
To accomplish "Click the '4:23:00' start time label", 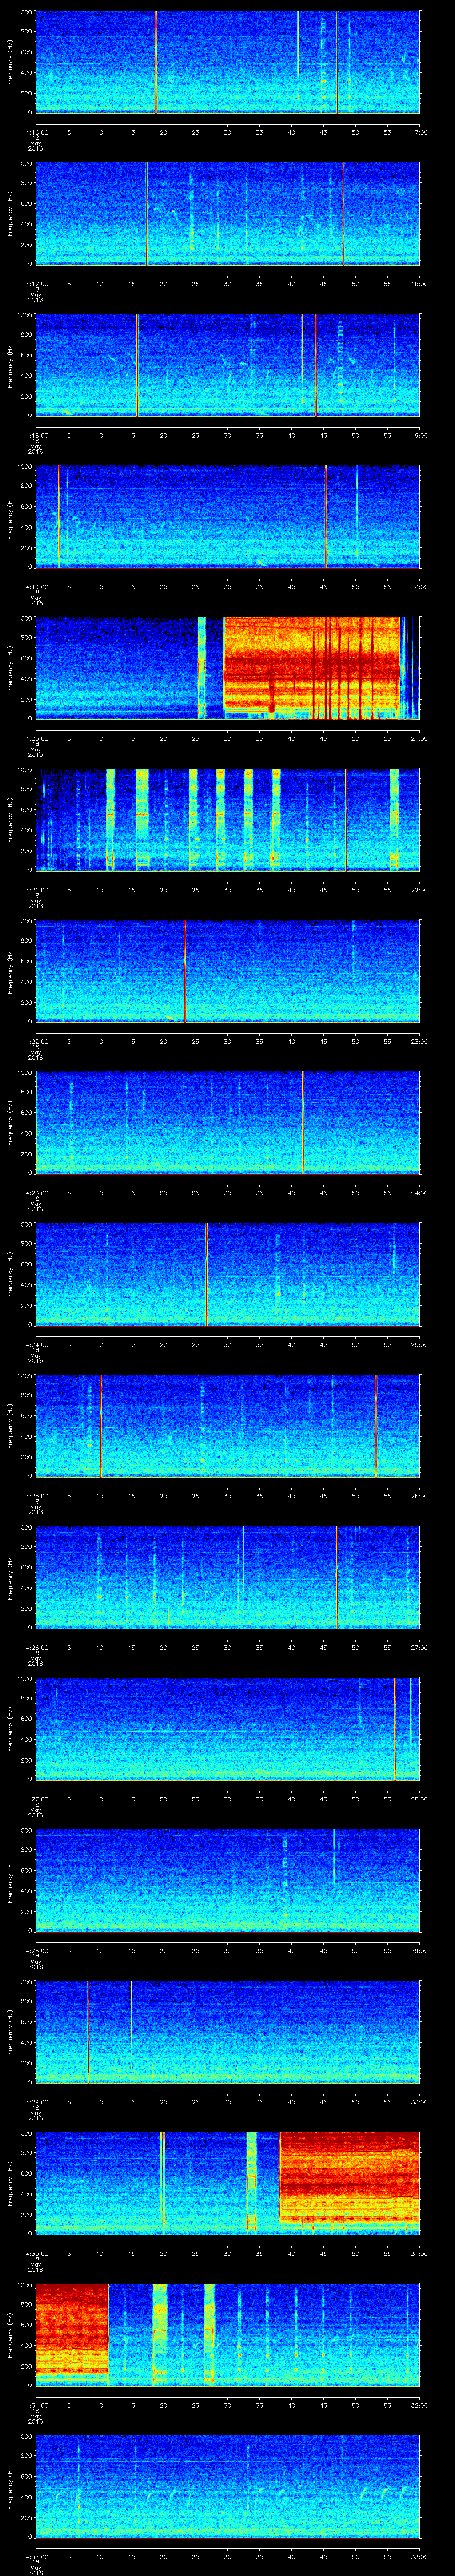I will coord(36,1192).
